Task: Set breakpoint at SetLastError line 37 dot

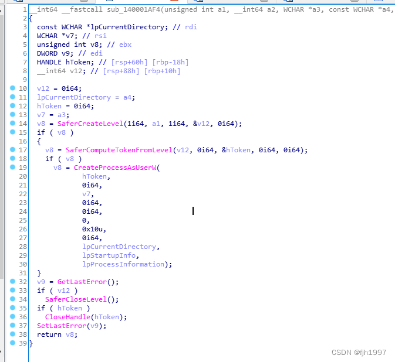Action: (12, 325)
